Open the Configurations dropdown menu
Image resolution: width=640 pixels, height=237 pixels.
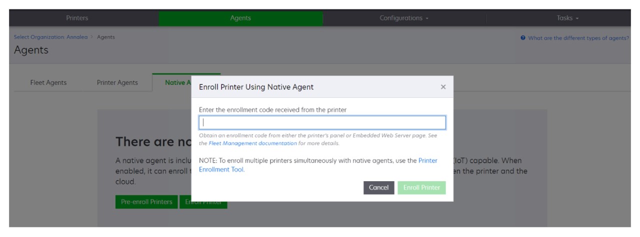click(405, 18)
